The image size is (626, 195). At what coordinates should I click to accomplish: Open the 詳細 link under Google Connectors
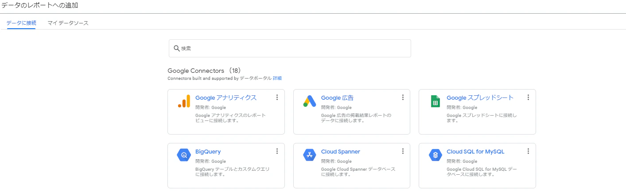277,78
